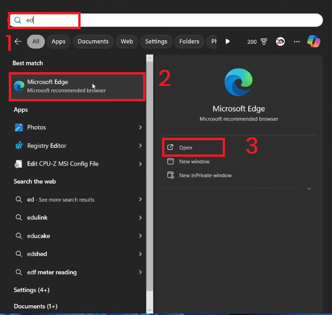The height and width of the screenshot is (315, 332).
Task: Open the three-dots more options menu
Action: point(297,42)
